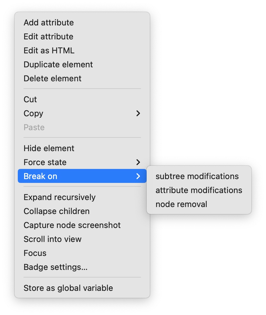
Task: Choose Cut from context menu
Action: [30, 99]
